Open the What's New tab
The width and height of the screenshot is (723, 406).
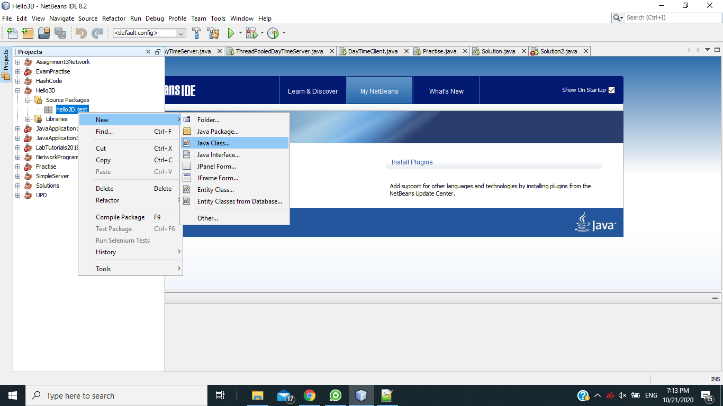446,91
